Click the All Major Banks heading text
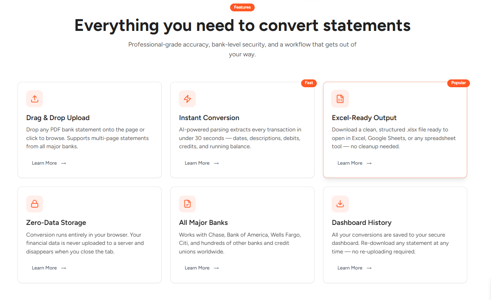 click(x=203, y=222)
